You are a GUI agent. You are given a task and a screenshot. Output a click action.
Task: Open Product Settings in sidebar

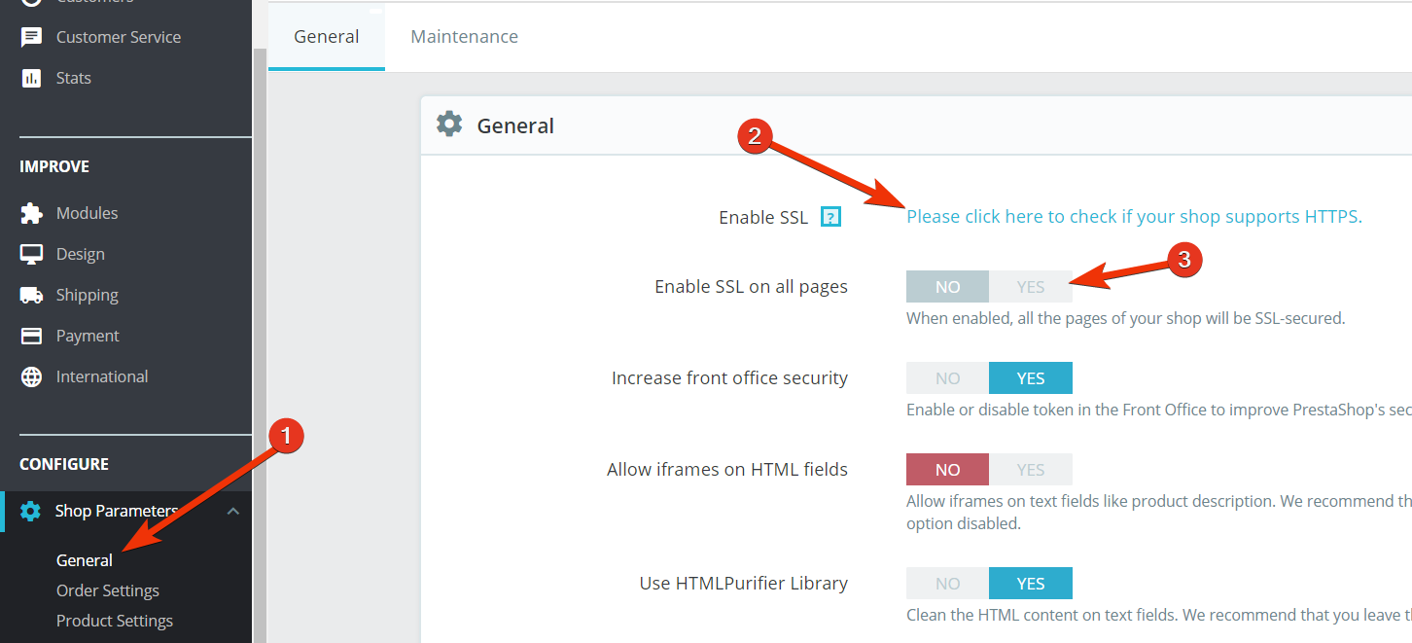[115, 621]
